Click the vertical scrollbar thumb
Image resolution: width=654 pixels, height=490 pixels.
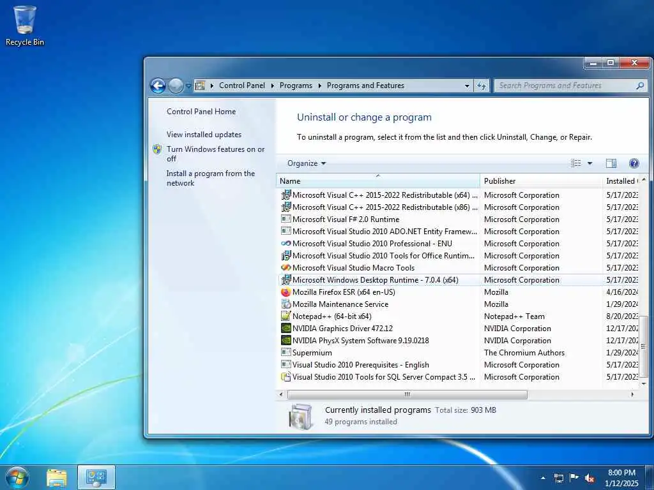pos(644,346)
